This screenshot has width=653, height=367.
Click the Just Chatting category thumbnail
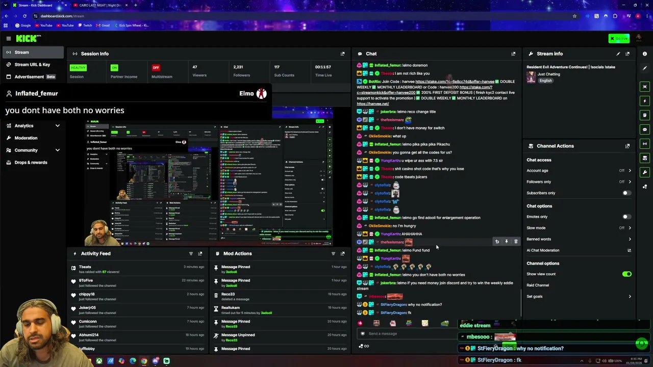(x=532, y=76)
